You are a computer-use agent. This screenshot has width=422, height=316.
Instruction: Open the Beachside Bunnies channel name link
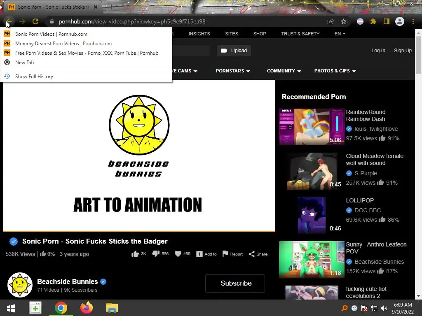click(x=67, y=281)
